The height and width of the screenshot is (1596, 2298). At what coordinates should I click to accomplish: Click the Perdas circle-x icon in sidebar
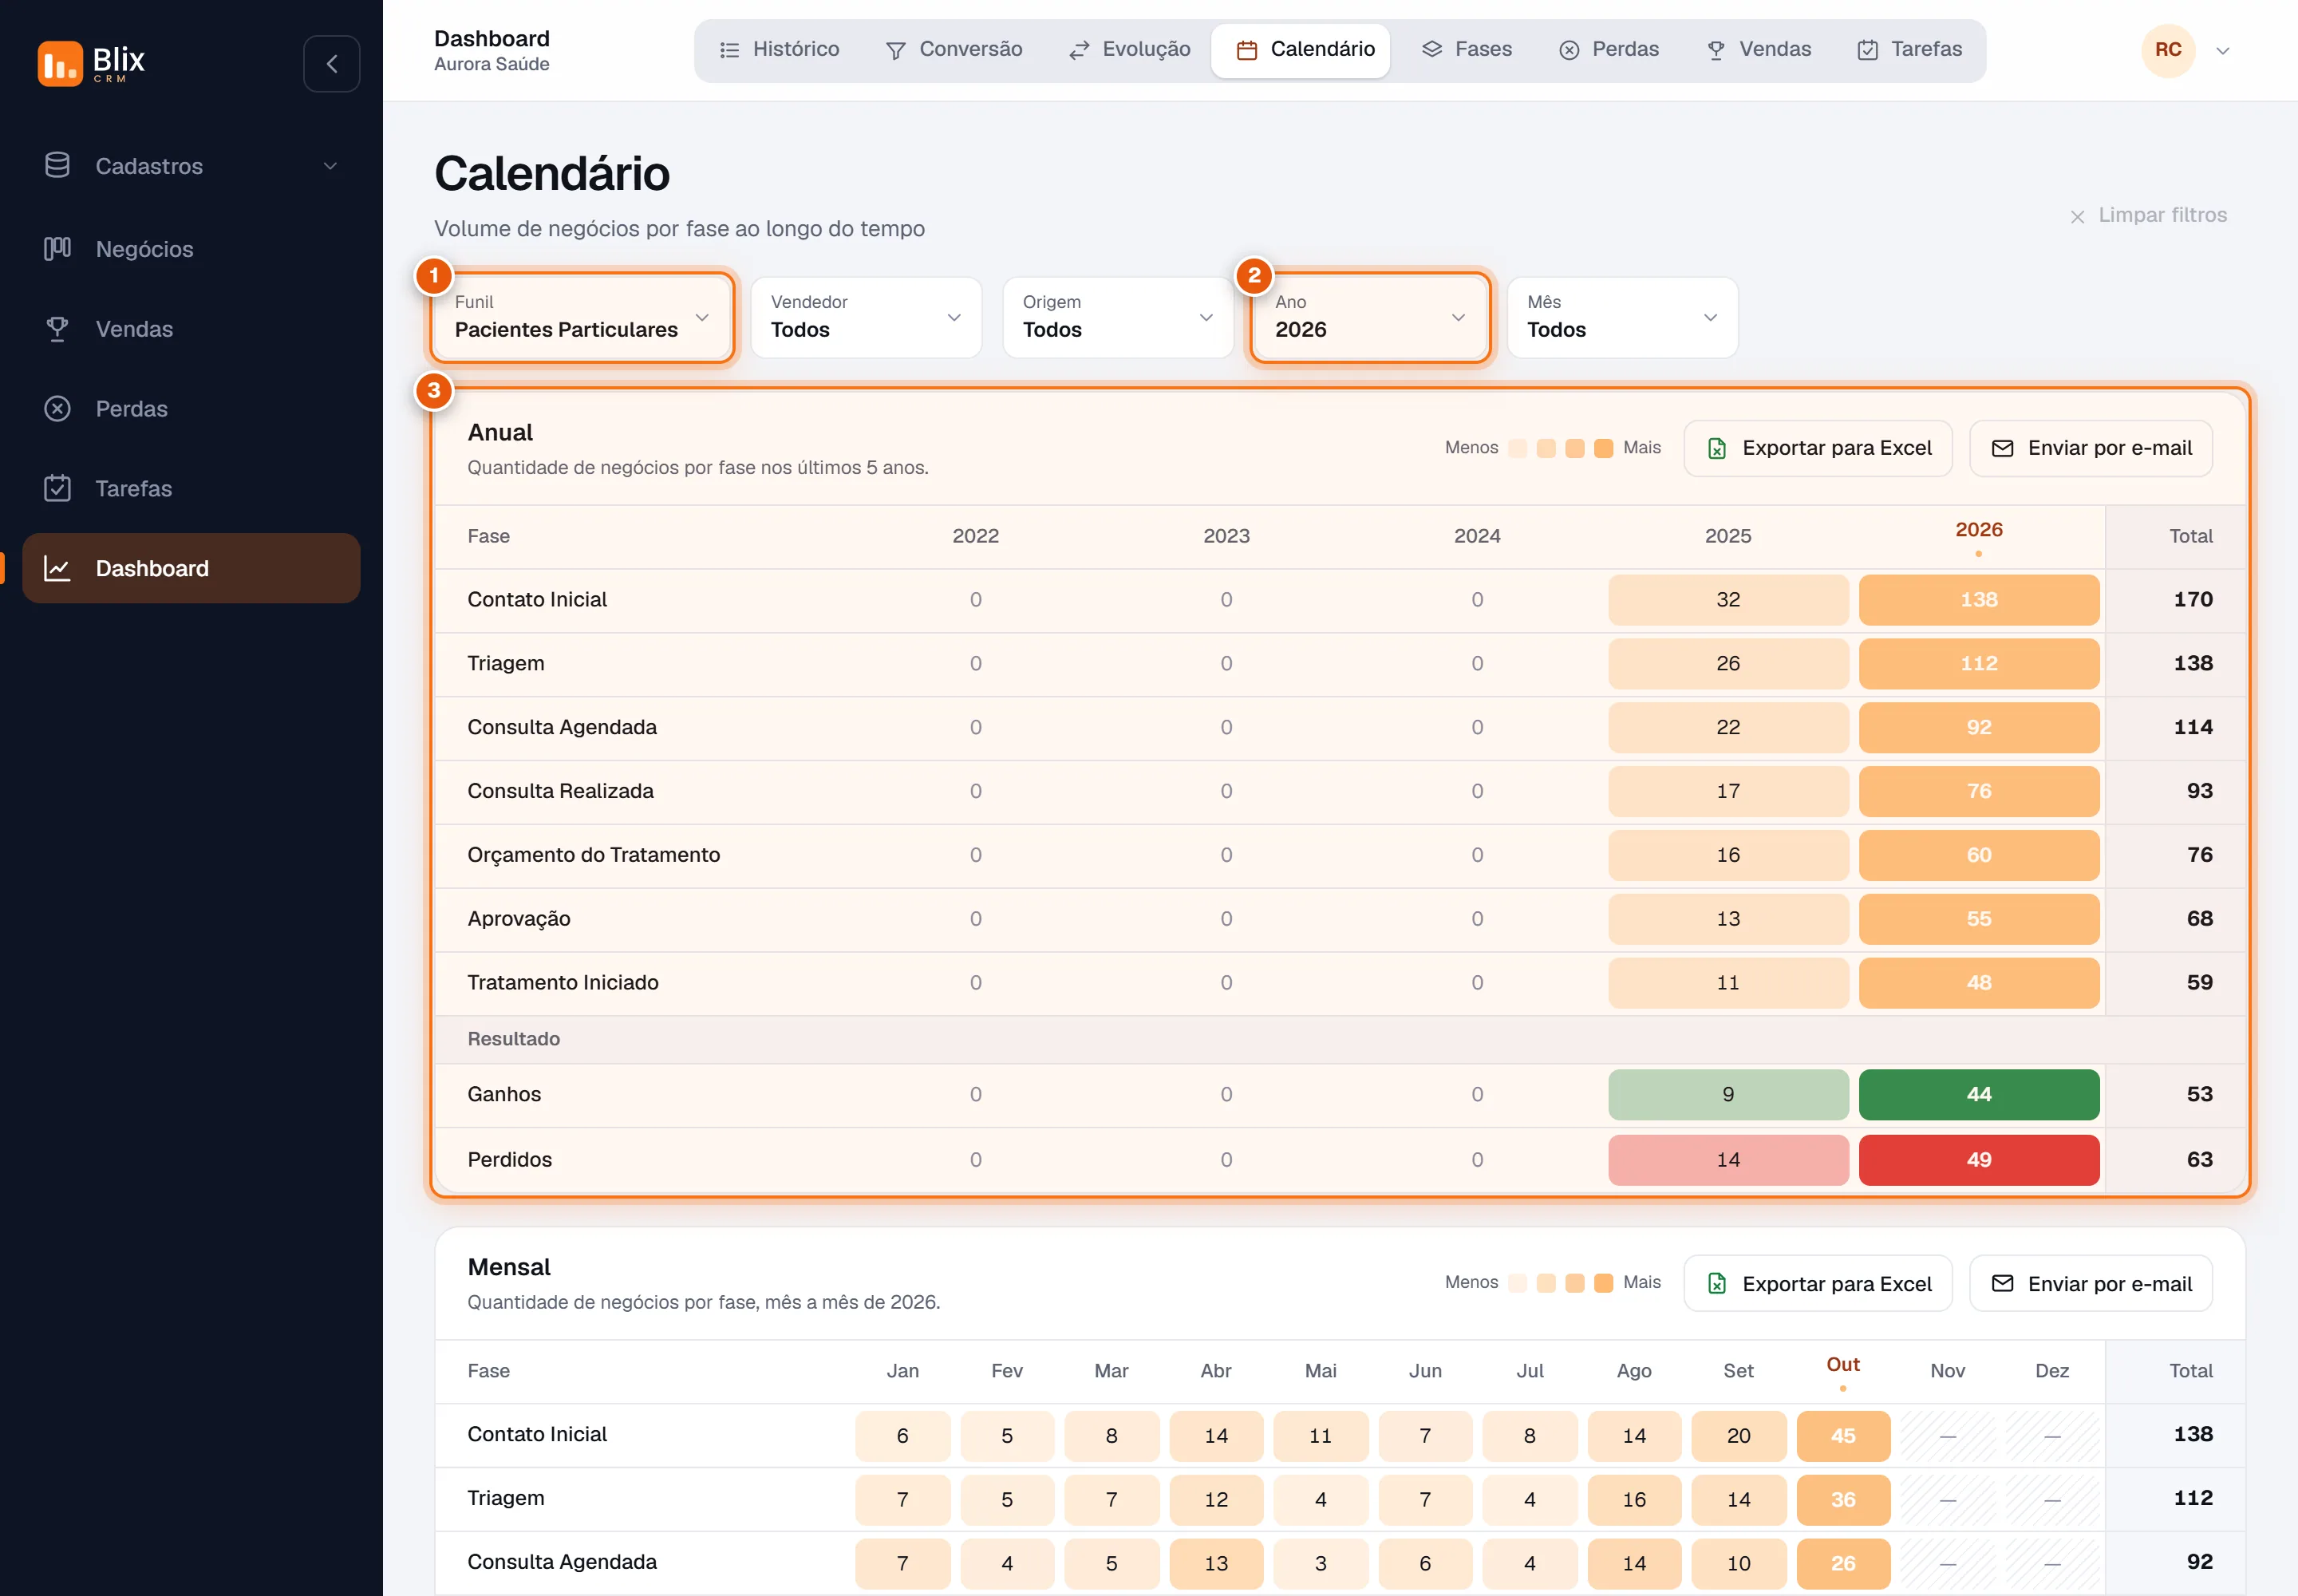(57, 408)
